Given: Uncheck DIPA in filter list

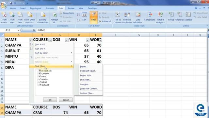Looking at the screenshot, I should tap(40, 76).
